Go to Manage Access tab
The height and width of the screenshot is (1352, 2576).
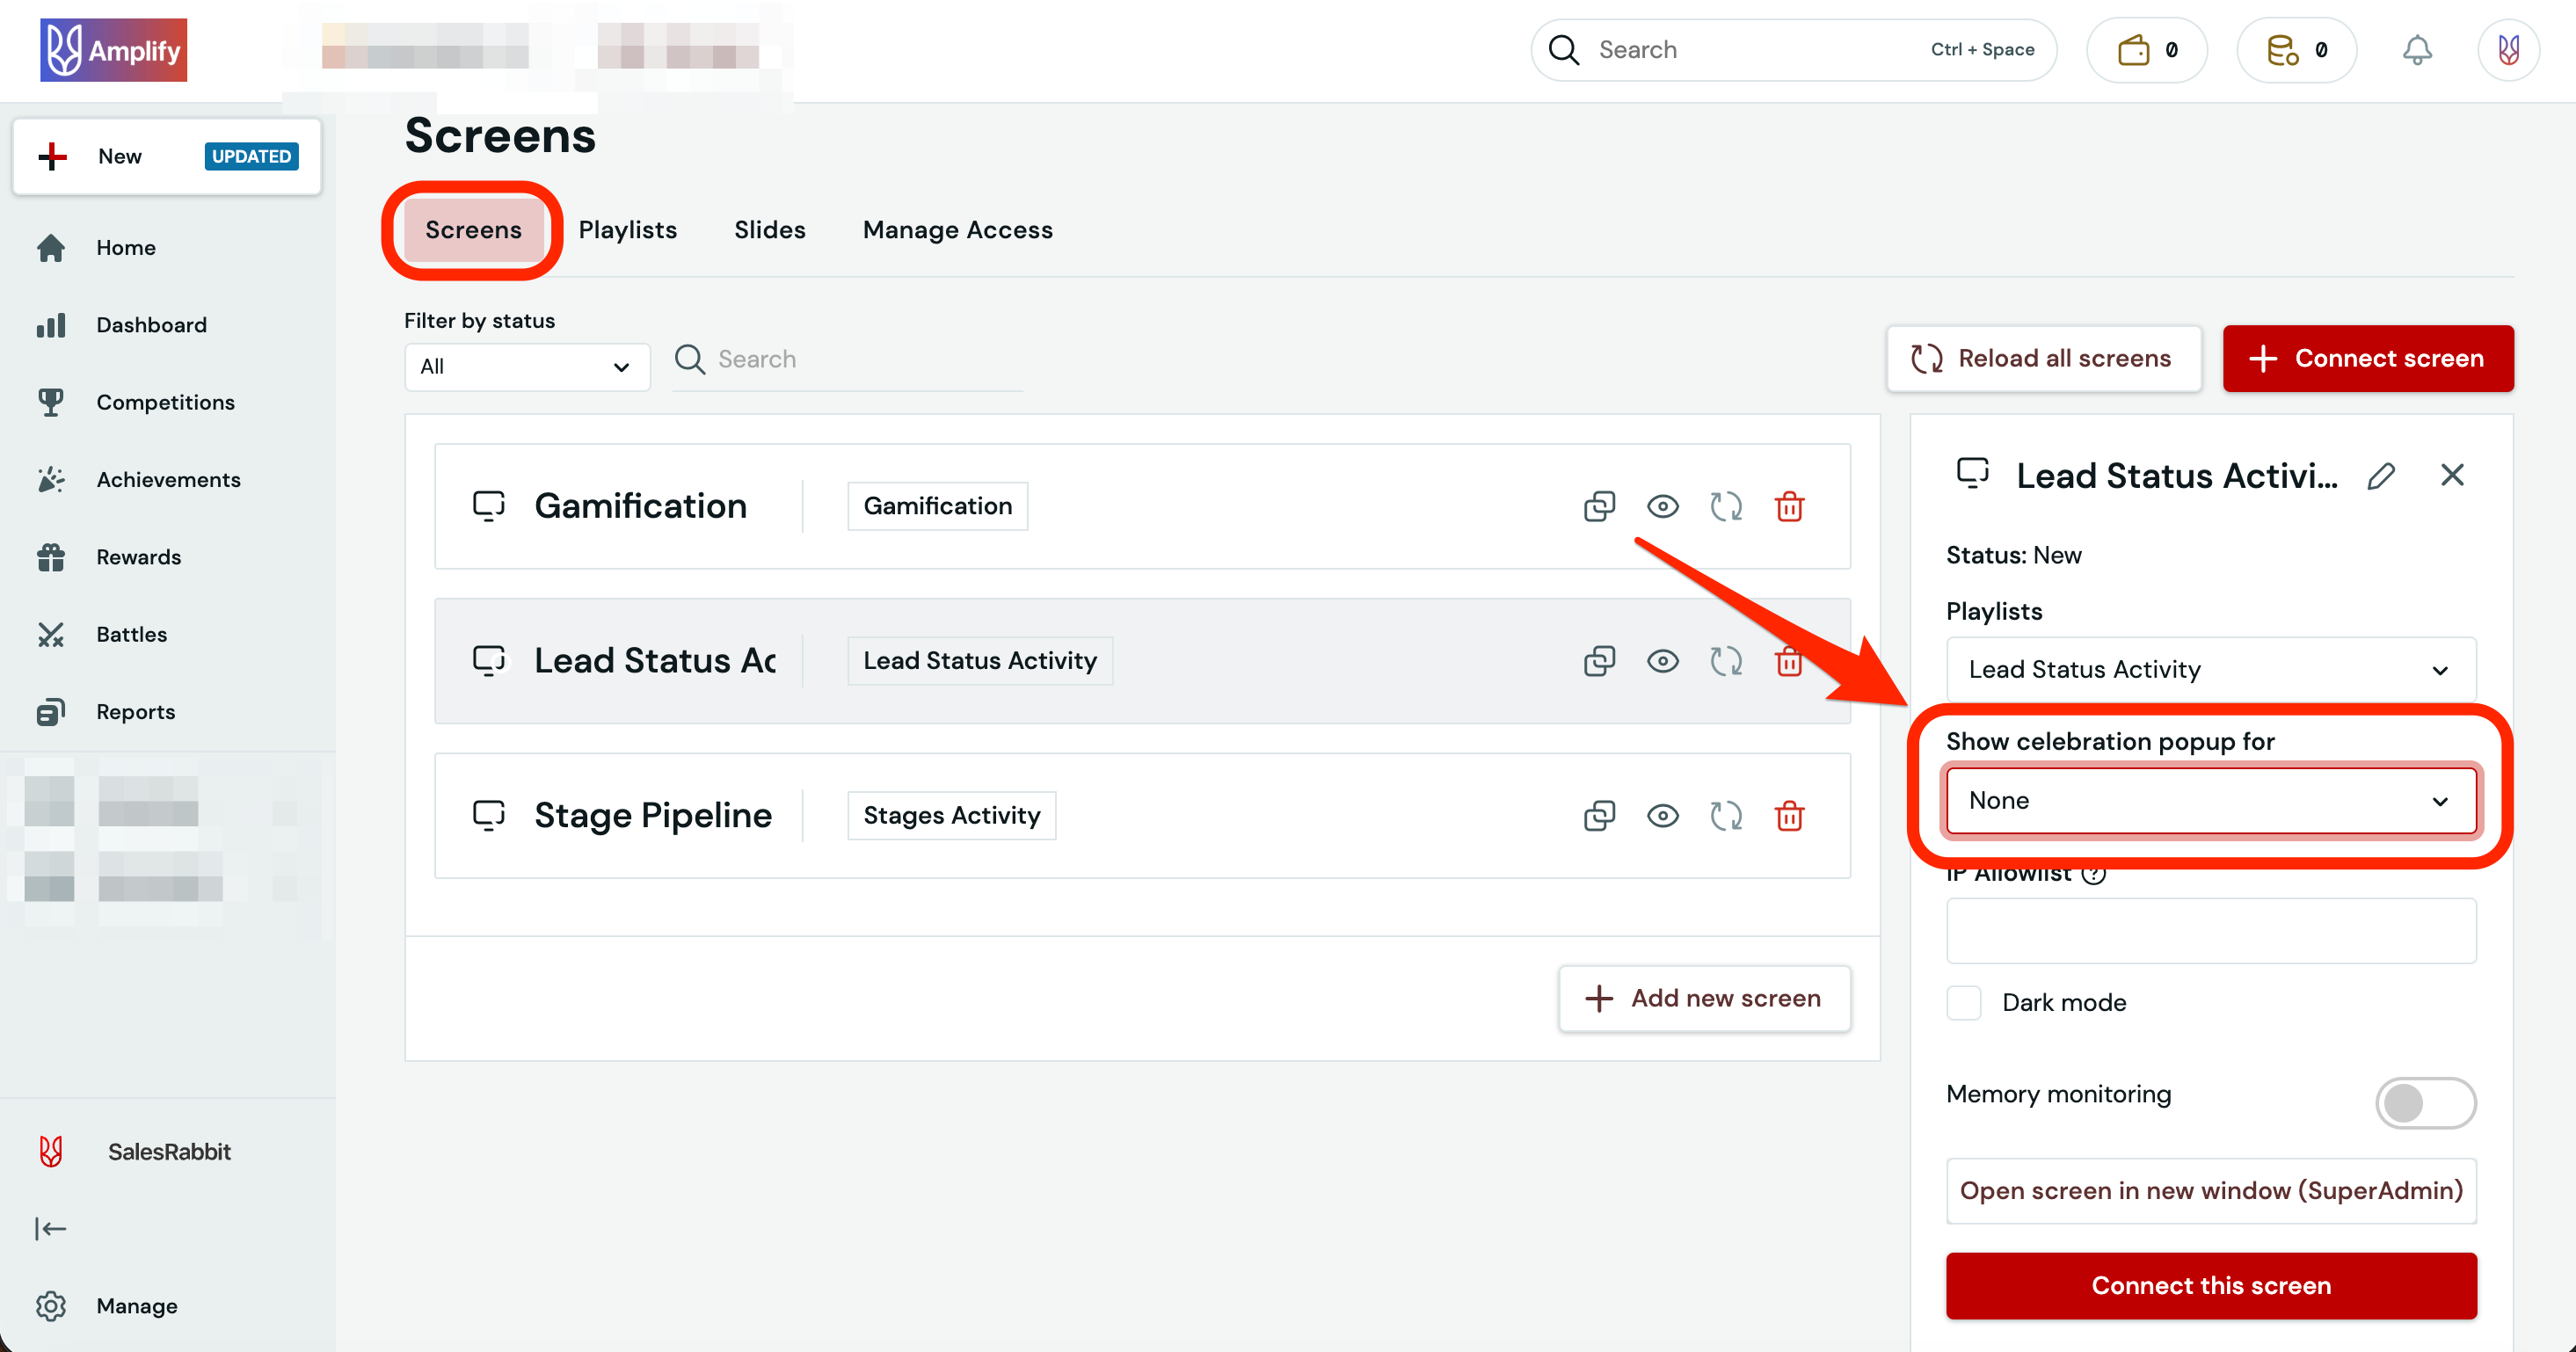(x=957, y=230)
